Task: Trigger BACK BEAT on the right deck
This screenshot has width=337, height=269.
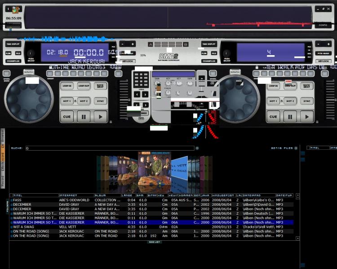Action: pyautogui.click(x=307, y=86)
